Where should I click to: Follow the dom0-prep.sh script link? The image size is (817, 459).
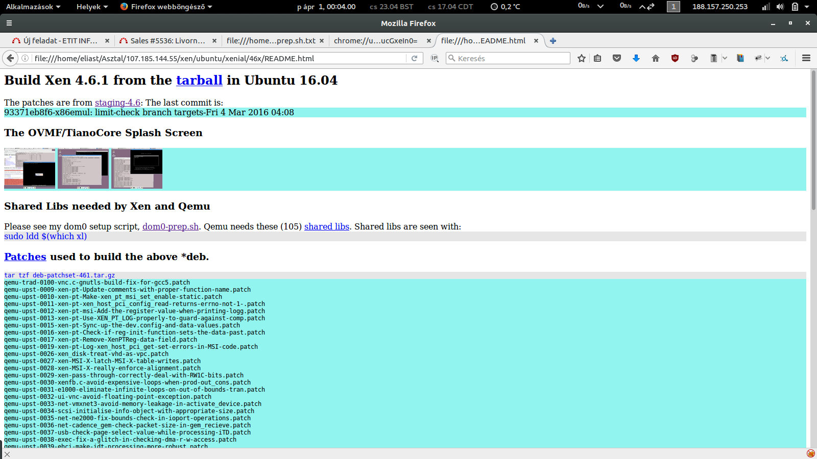[x=171, y=226]
